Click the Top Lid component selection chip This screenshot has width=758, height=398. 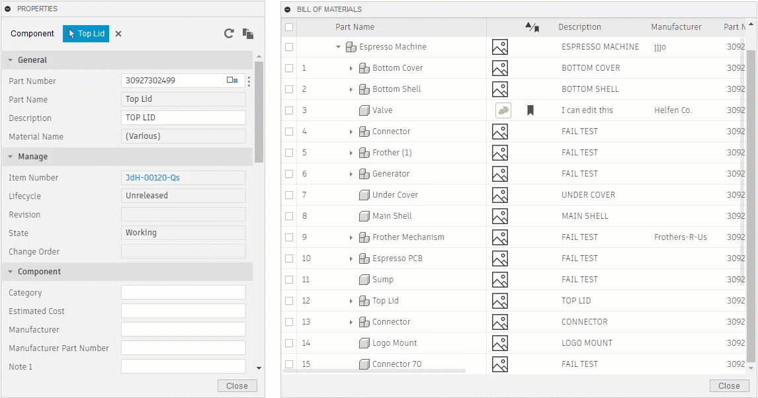pyautogui.click(x=86, y=33)
